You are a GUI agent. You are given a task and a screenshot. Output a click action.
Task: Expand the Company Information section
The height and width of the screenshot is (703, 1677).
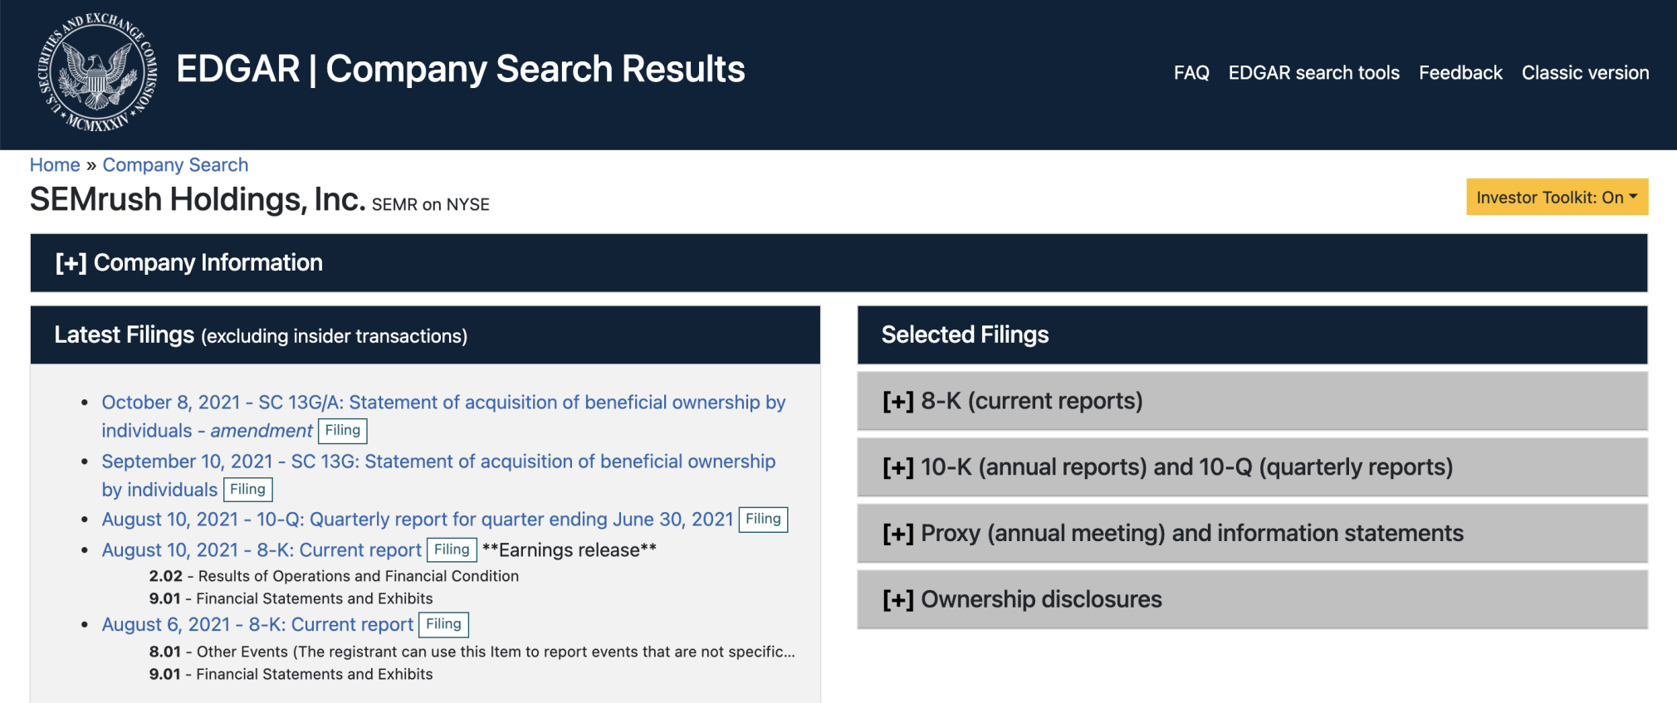tap(838, 263)
